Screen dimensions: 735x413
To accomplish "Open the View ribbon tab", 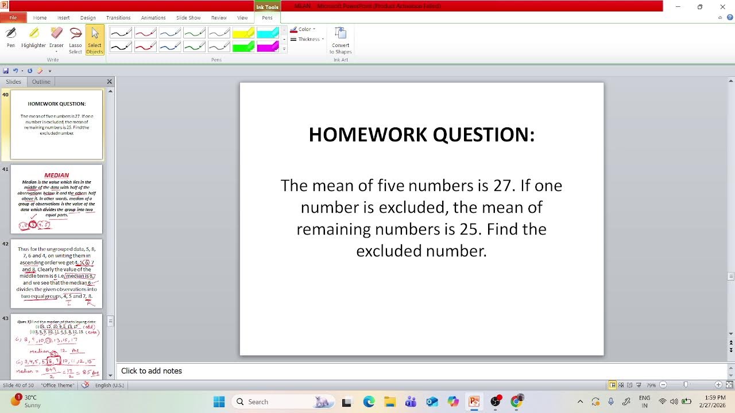I will (x=242, y=18).
